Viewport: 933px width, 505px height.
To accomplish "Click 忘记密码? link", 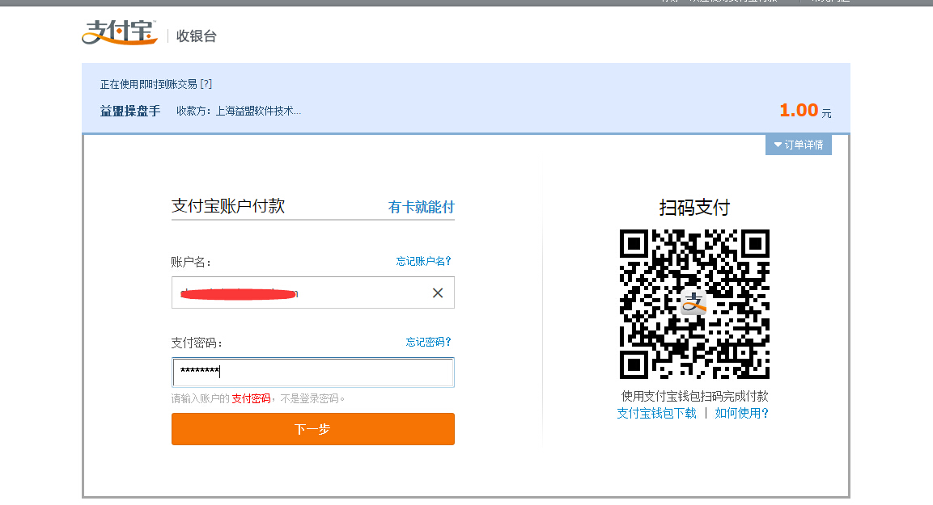I will pos(428,342).
